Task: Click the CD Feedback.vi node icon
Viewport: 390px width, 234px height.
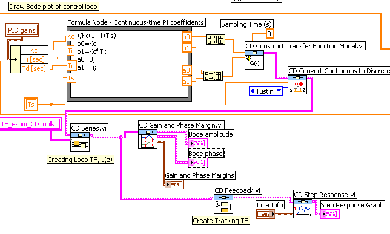Action: click(x=223, y=204)
